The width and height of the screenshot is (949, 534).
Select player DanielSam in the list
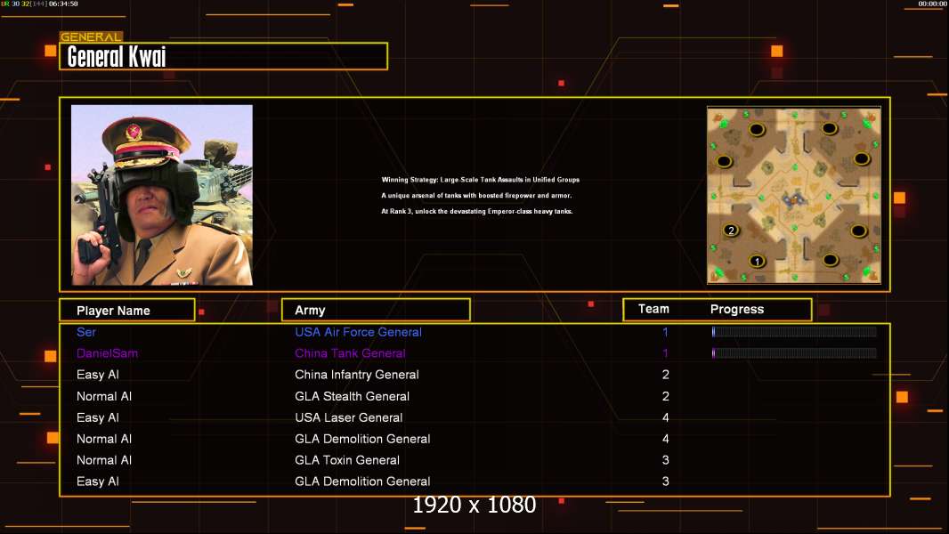107,353
